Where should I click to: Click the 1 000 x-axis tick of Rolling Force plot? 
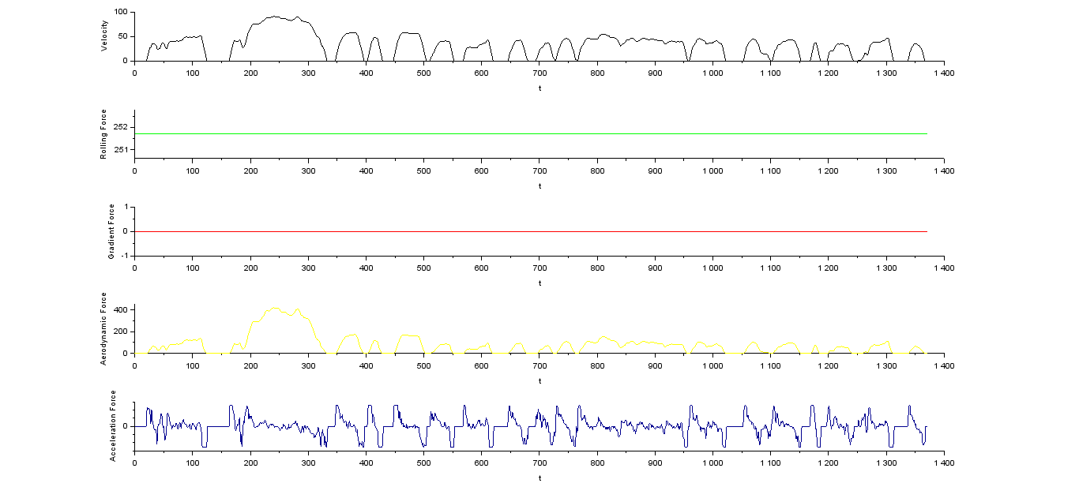pos(712,170)
